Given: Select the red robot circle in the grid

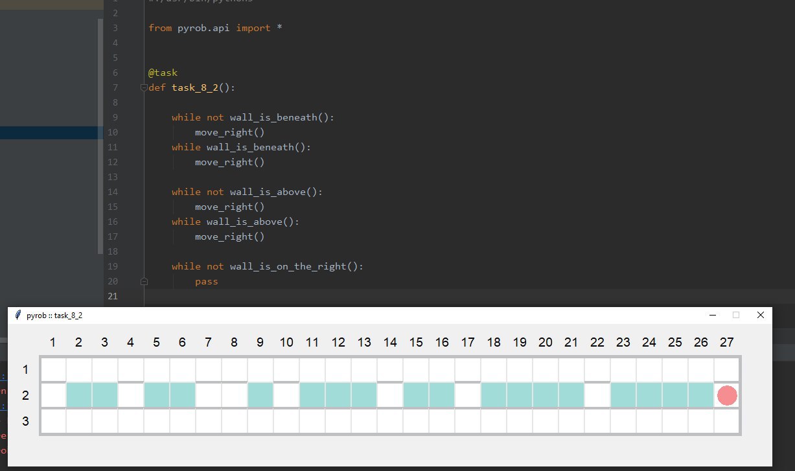Looking at the screenshot, I should tap(727, 395).
